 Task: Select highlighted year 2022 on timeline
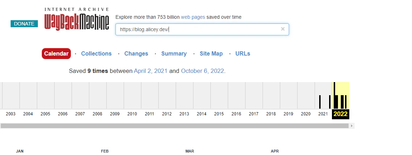point(340,114)
